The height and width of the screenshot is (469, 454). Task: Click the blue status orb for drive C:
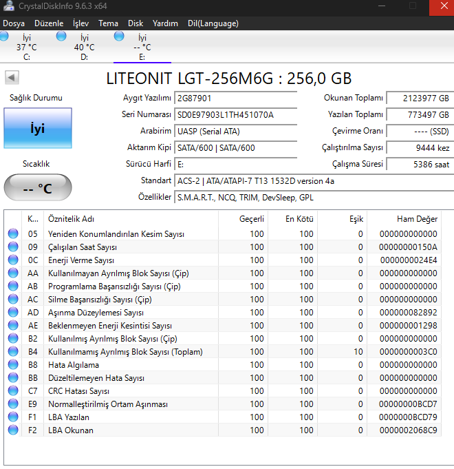click(3, 37)
